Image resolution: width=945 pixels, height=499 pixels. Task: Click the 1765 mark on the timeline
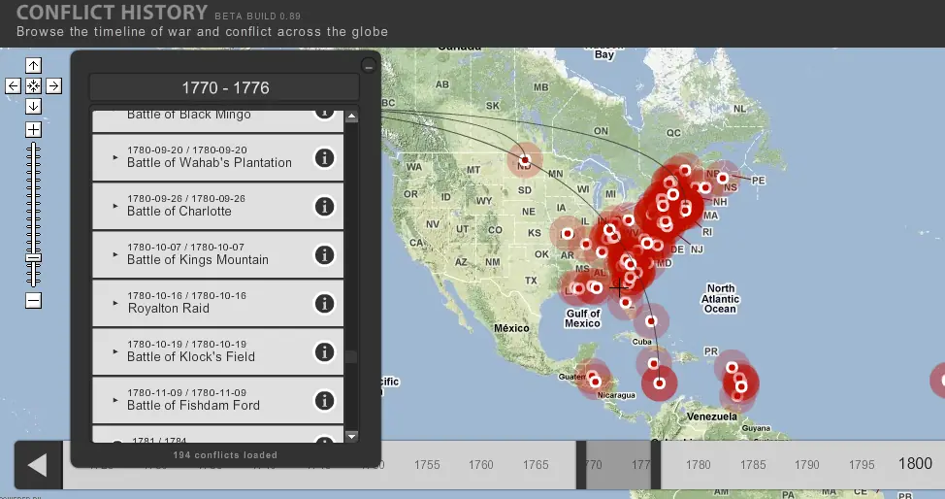(x=536, y=465)
